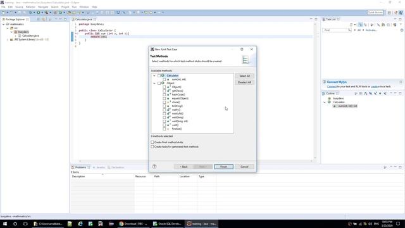Enable Create final method stubs
The height and width of the screenshot is (228, 405).
pos(153,142)
